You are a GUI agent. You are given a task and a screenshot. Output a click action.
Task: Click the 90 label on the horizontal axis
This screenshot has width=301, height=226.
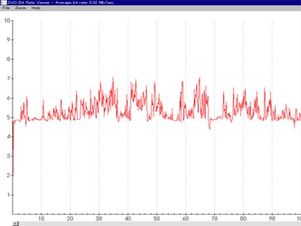coord(272,218)
